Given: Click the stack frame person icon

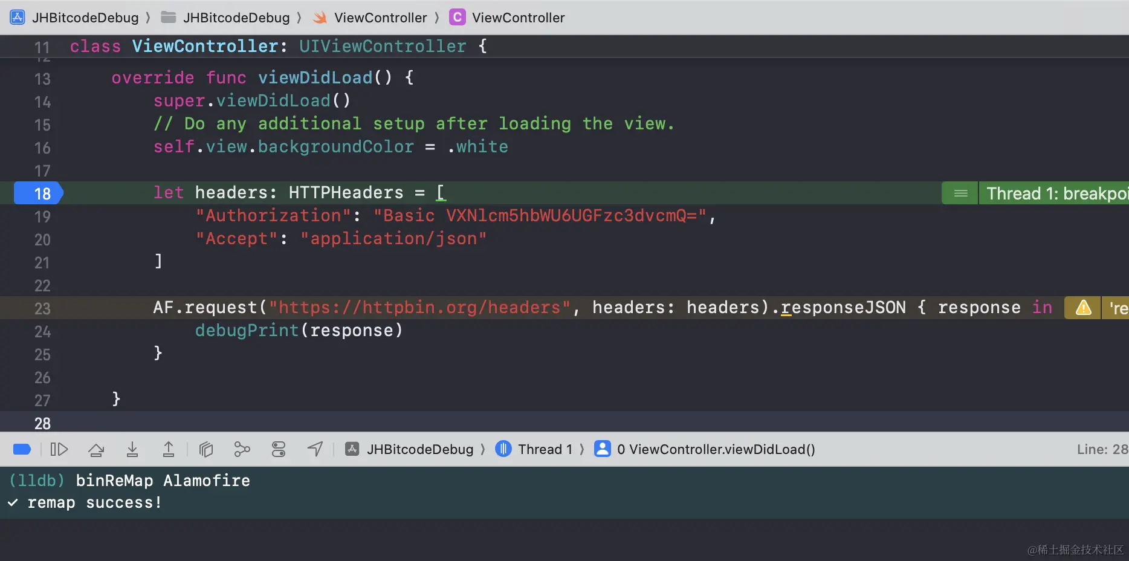Looking at the screenshot, I should tap(603, 449).
